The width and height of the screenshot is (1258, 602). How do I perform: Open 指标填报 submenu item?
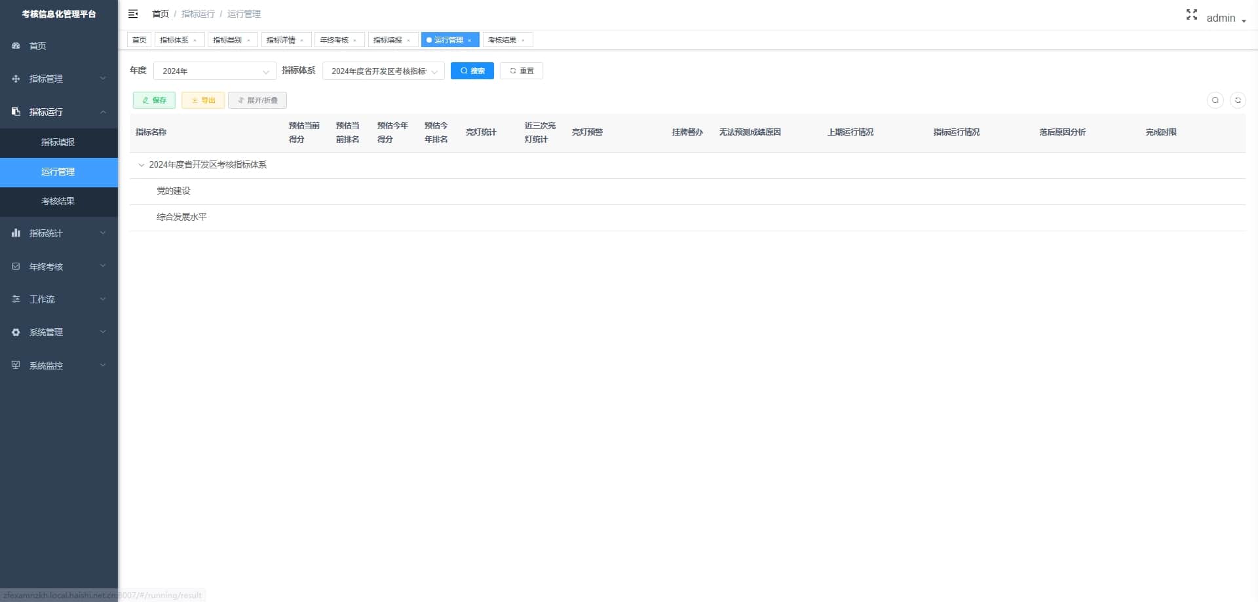[59, 142]
